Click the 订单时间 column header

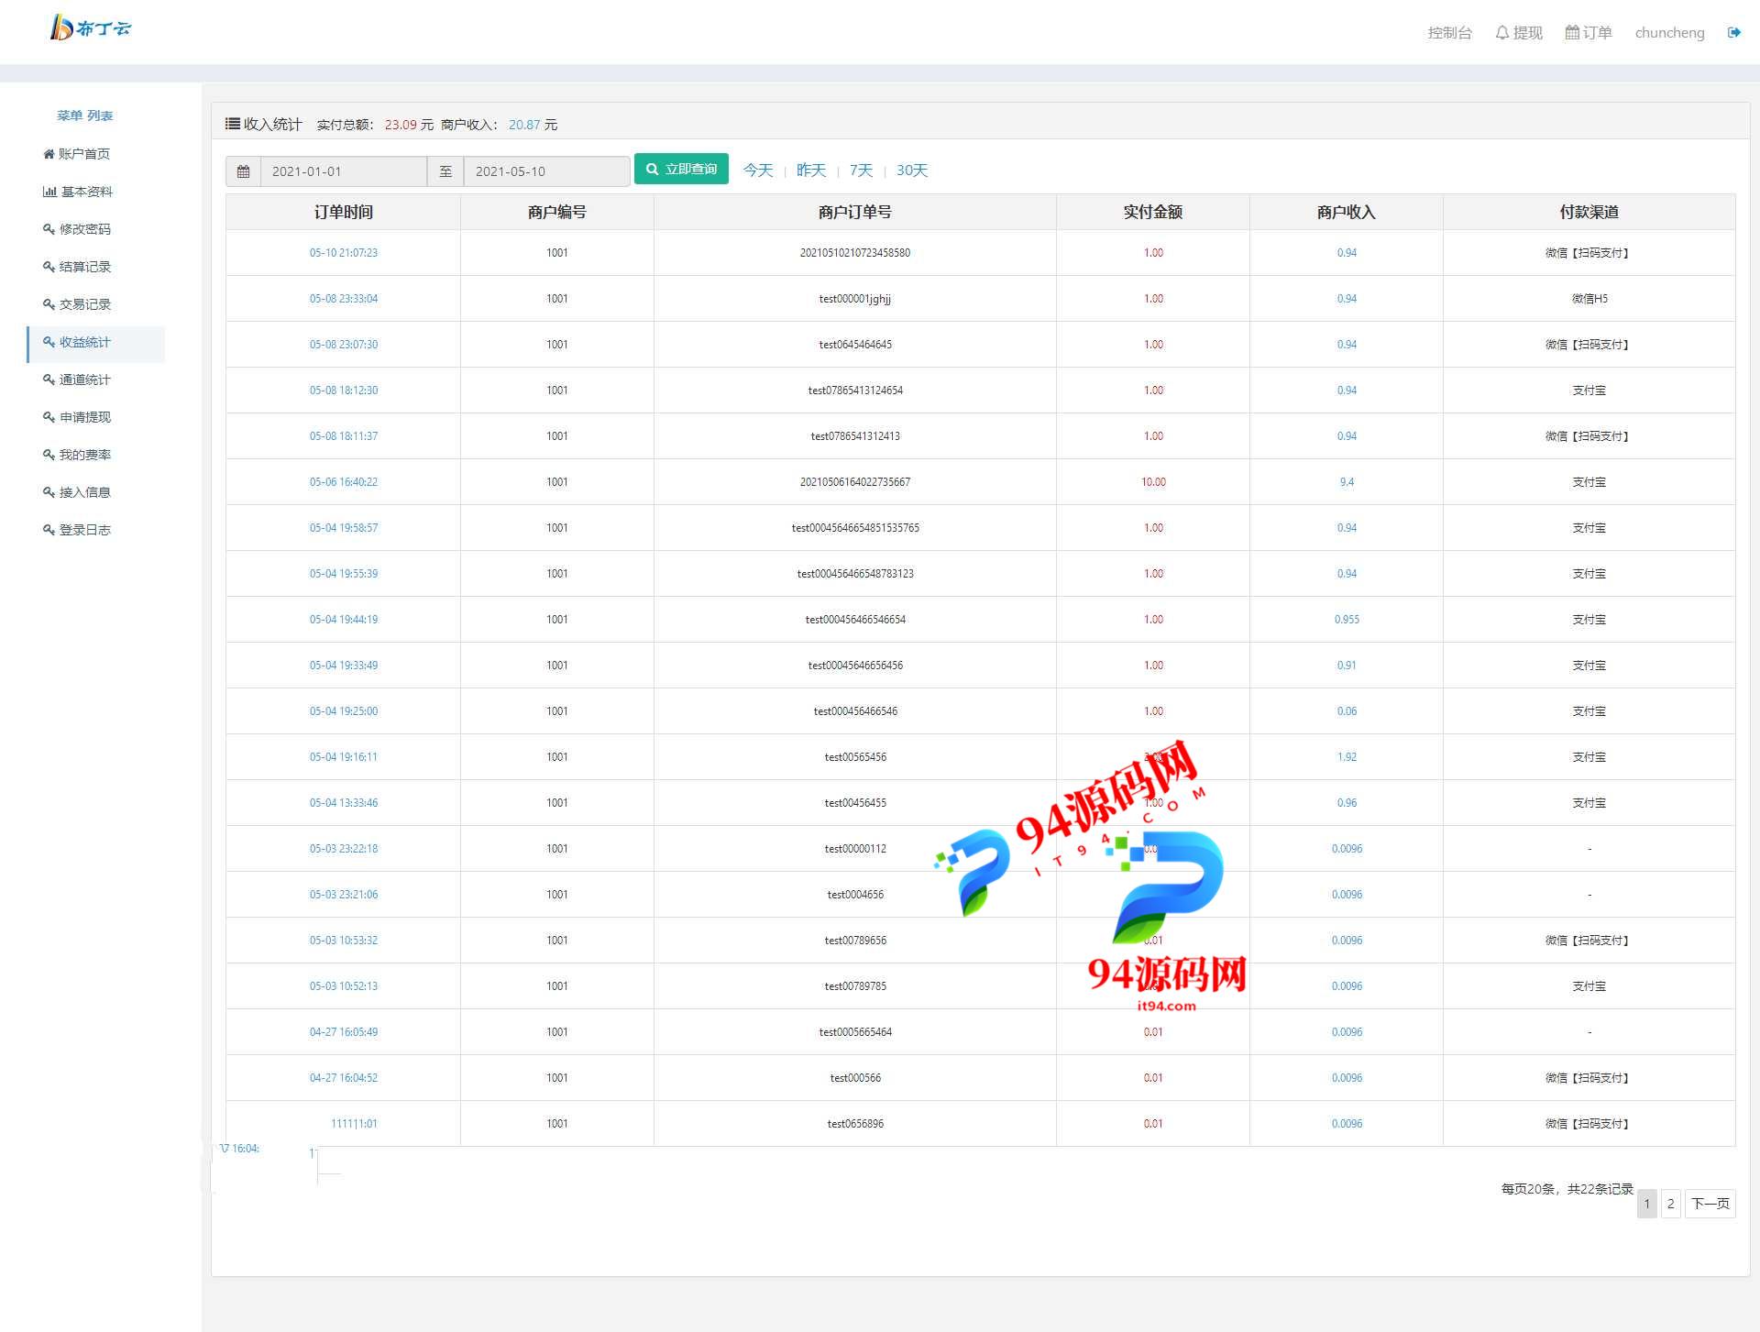(x=344, y=212)
